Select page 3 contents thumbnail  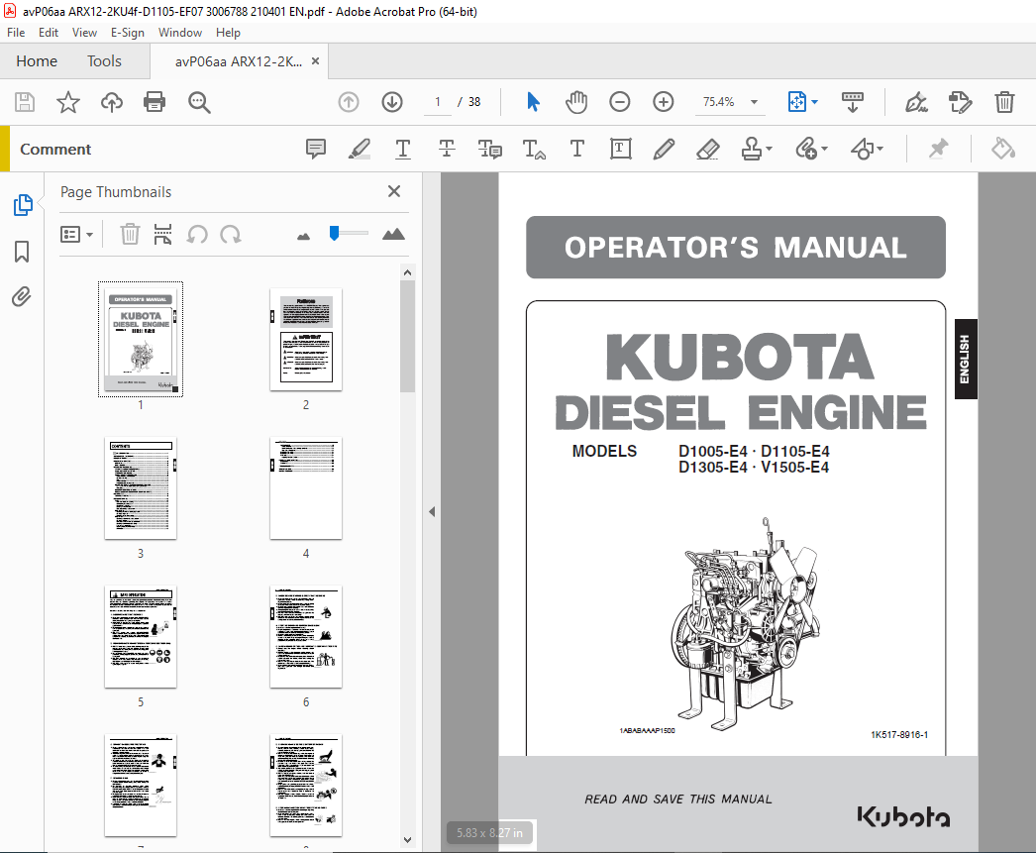coord(141,488)
